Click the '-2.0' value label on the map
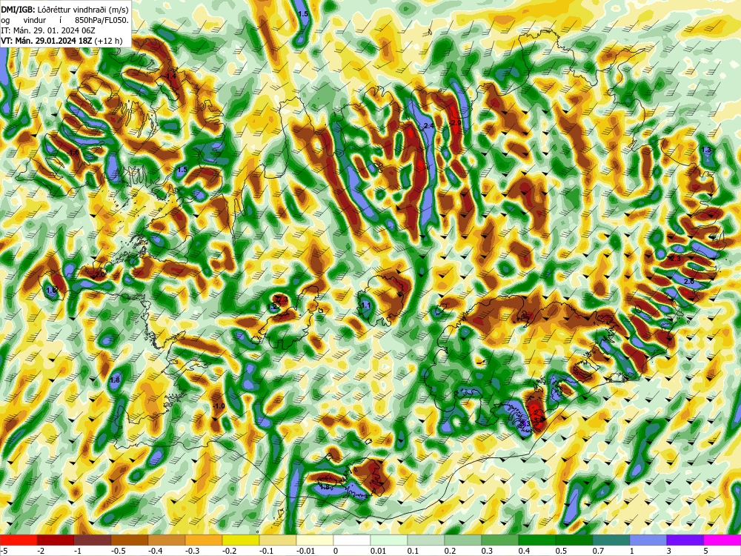The width and height of the screenshot is (741, 556). pos(98,275)
